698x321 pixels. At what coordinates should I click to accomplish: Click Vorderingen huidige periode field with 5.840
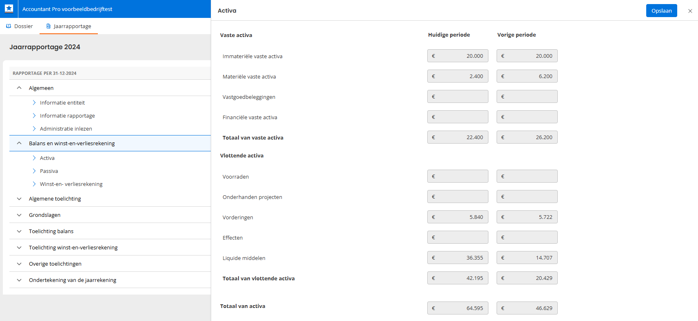click(458, 217)
